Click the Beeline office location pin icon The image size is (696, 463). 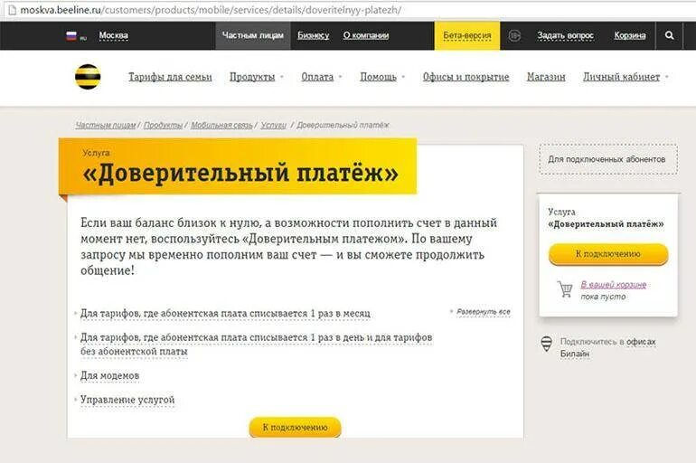pos(547,344)
